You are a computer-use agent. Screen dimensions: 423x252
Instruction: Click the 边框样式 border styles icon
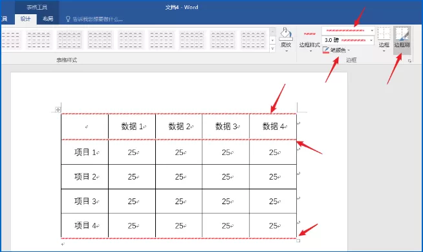tap(309, 34)
